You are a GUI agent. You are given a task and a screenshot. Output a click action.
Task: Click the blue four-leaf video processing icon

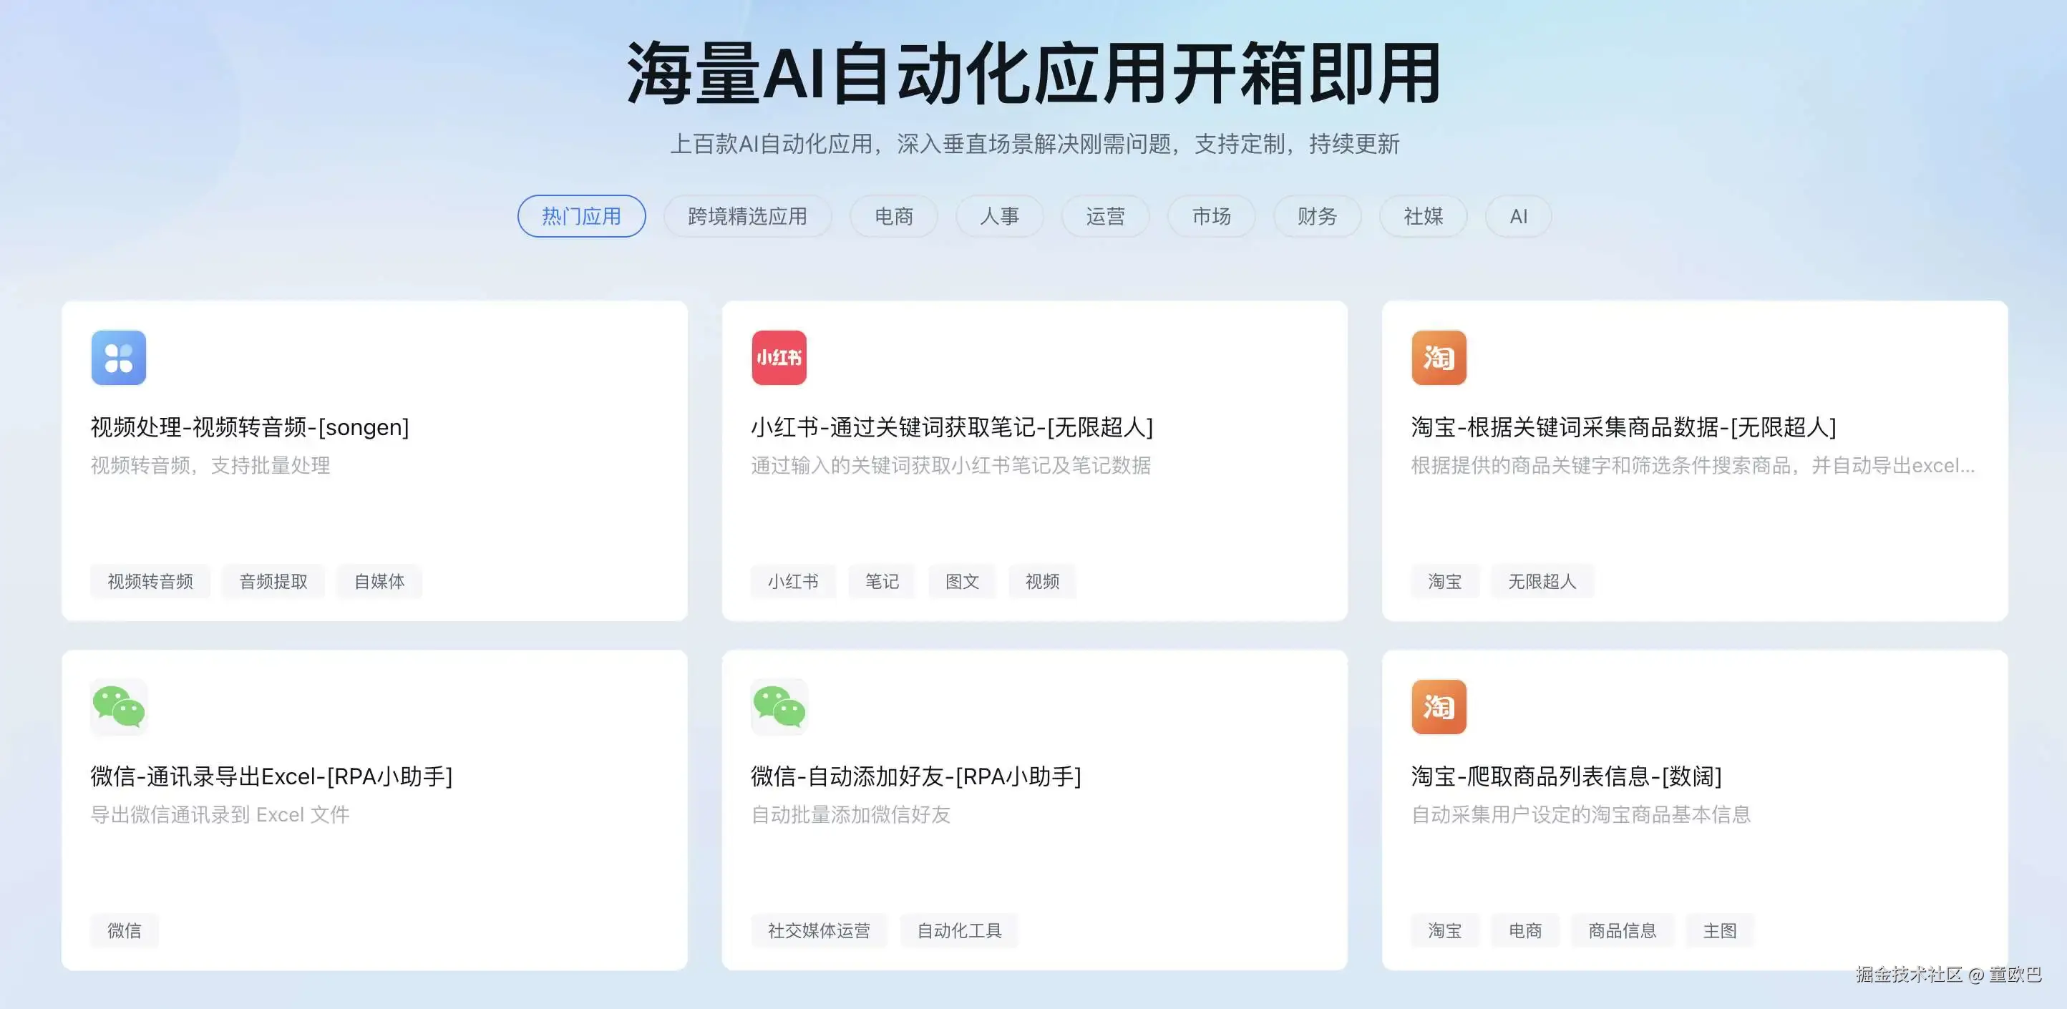click(119, 358)
